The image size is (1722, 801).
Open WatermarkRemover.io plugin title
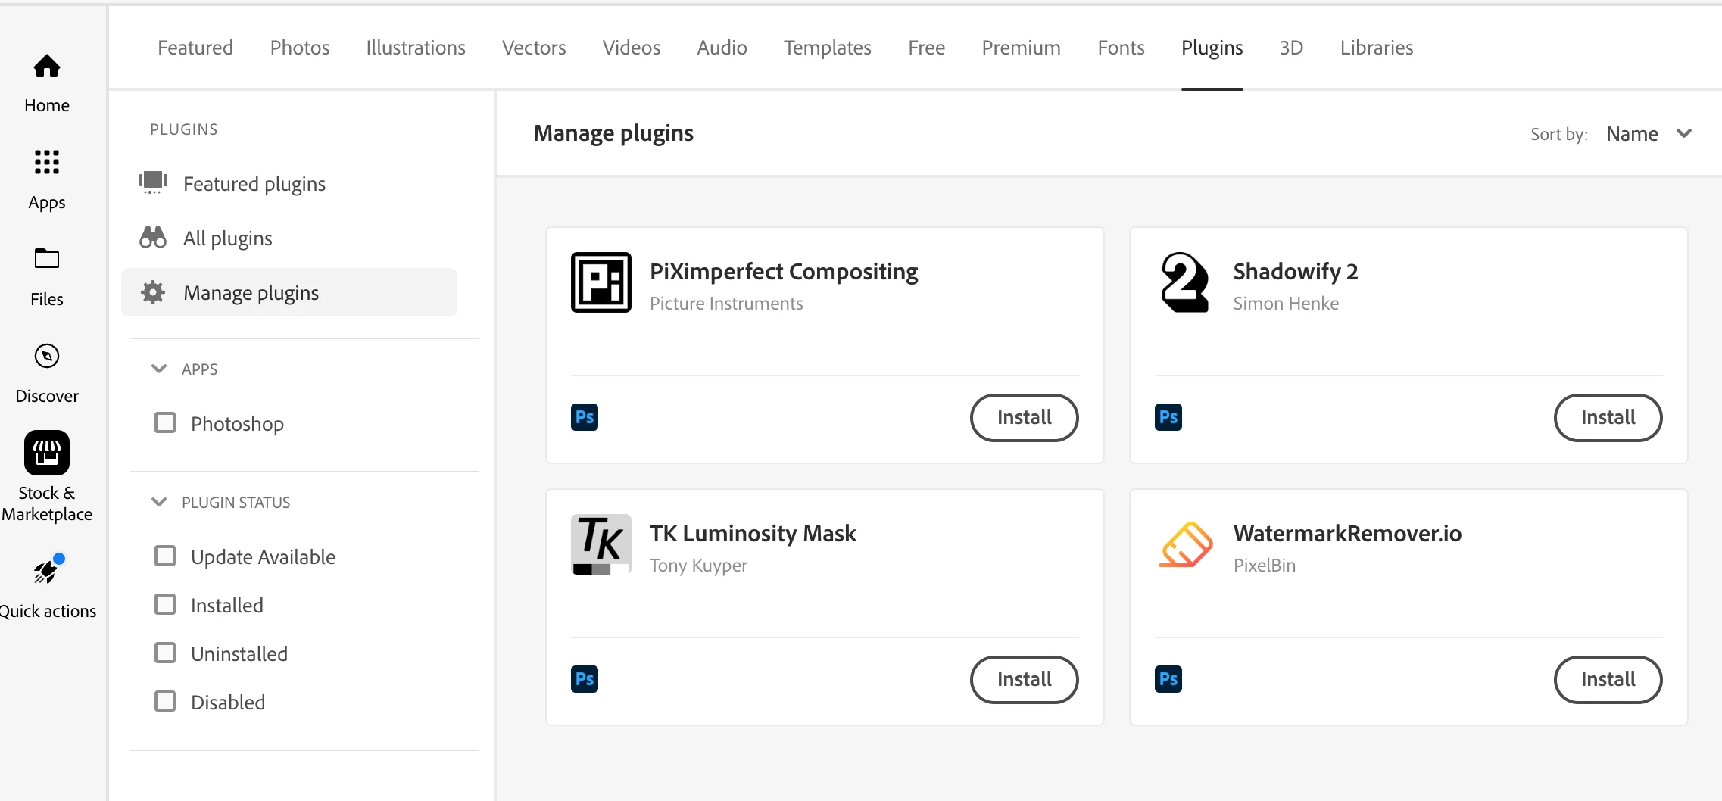[x=1347, y=533]
